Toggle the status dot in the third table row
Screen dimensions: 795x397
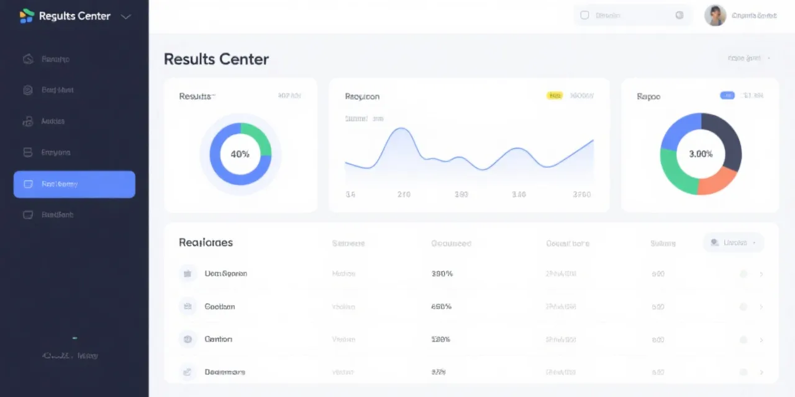tap(743, 340)
